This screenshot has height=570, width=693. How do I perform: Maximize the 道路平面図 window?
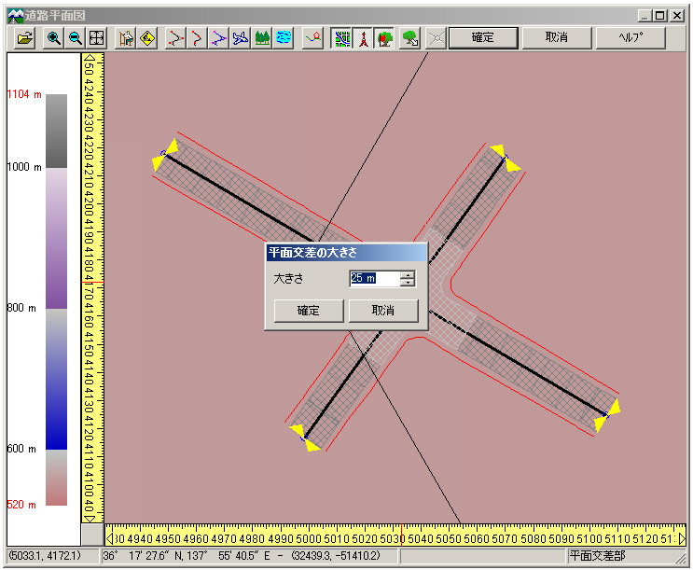click(x=659, y=16)
